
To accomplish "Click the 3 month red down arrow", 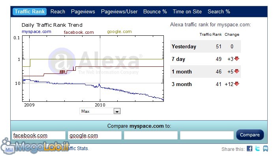I will coord(237,84).
